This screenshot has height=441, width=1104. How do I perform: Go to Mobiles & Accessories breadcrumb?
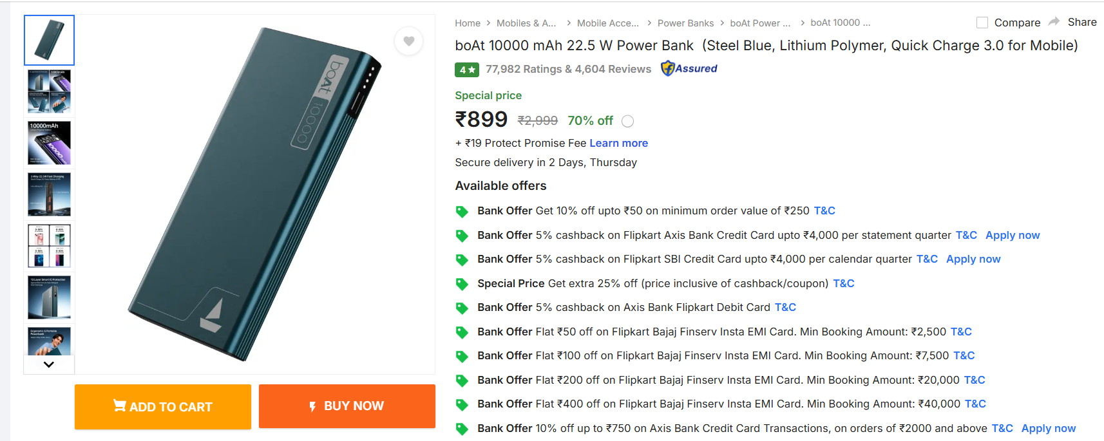click(x=526, y=23)
